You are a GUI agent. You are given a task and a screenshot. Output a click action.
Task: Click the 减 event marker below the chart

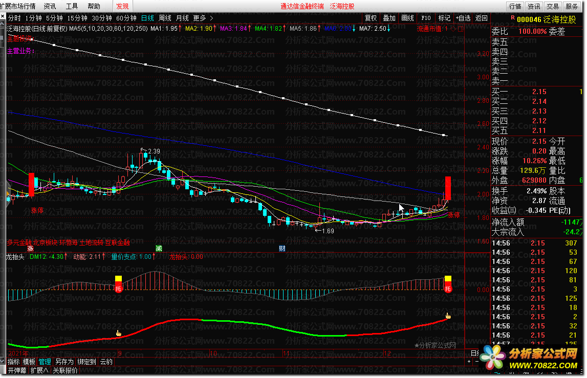coord(159,249)
